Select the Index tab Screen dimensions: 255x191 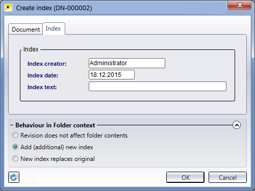pos(54,29)
